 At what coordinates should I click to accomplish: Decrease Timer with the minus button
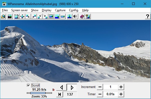[x=100, y=94]
